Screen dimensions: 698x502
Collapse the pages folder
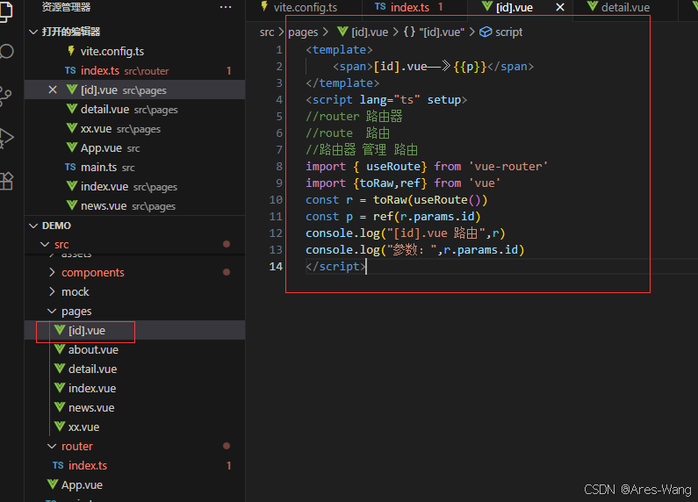(52, 311)
